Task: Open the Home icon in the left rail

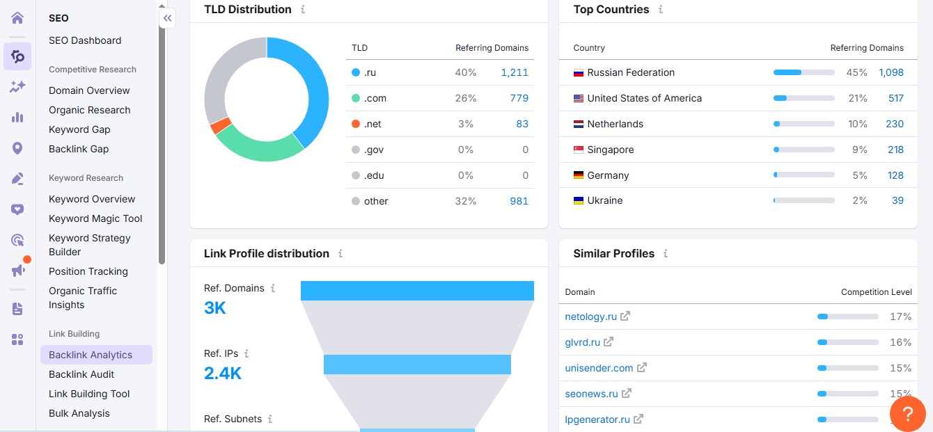Action: (x=17, y=17)
